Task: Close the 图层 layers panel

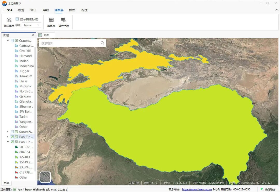Action: [33, 35]
